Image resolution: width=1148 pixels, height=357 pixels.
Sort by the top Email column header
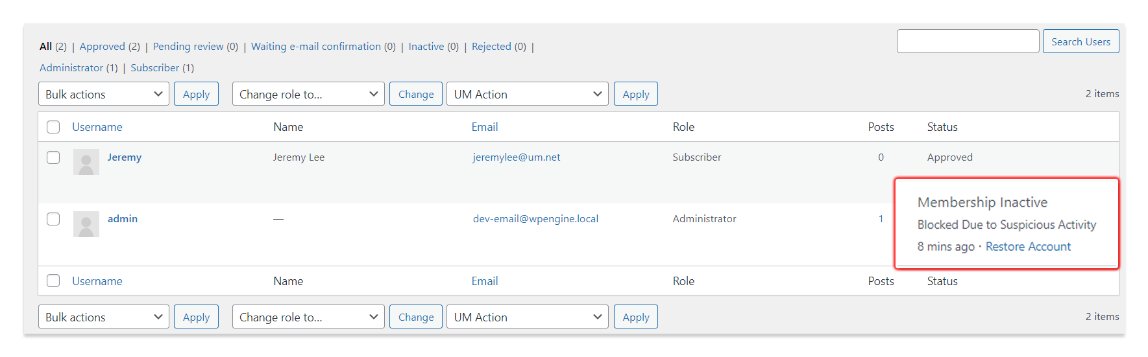[x=485, y=127]
